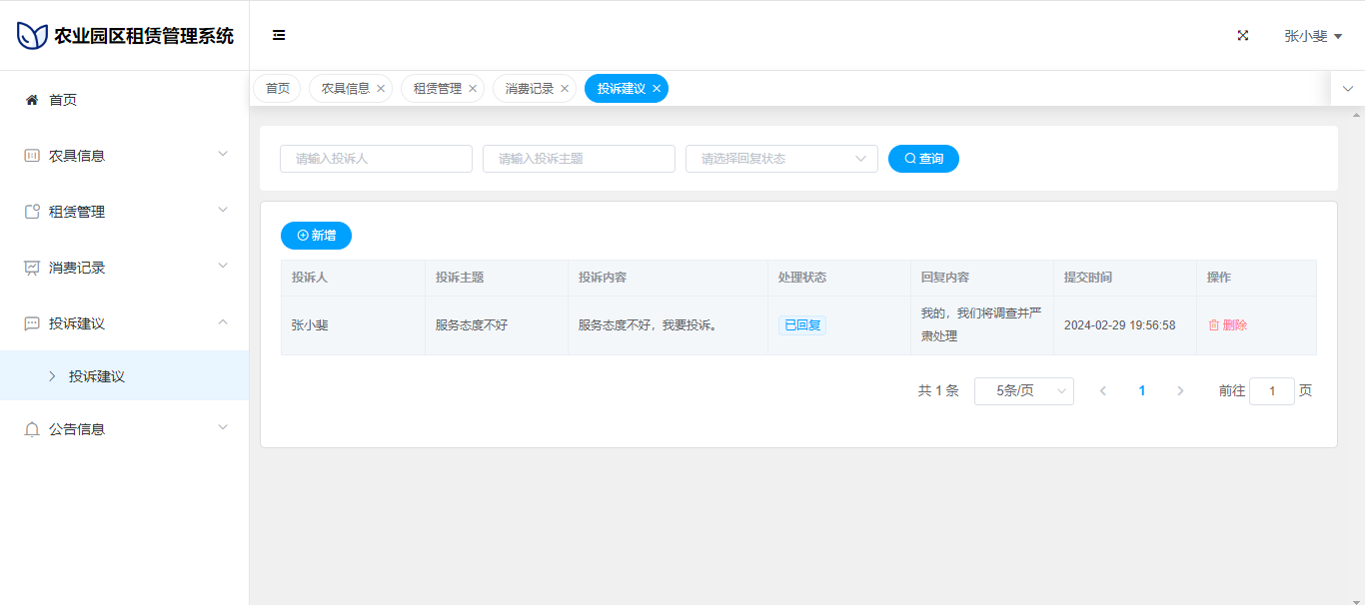
Task: Open the 5条/页 page size selector
Action: [x=1023, y=391]
